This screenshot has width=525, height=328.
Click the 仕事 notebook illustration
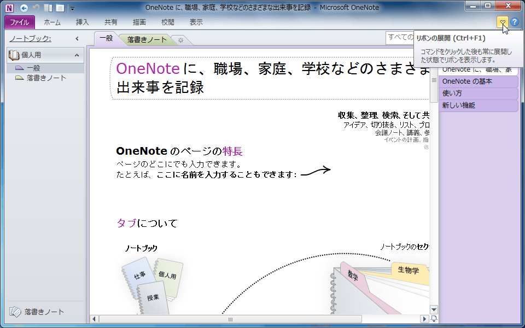pos(139,276)
